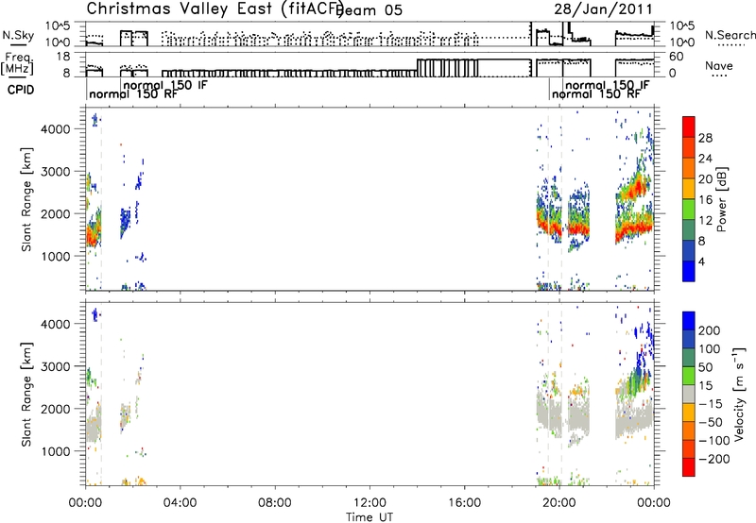Pick bright blue Power segment below 4
Image resolution: width=756 pixels, height=523 pixels.
pos(689,271)
